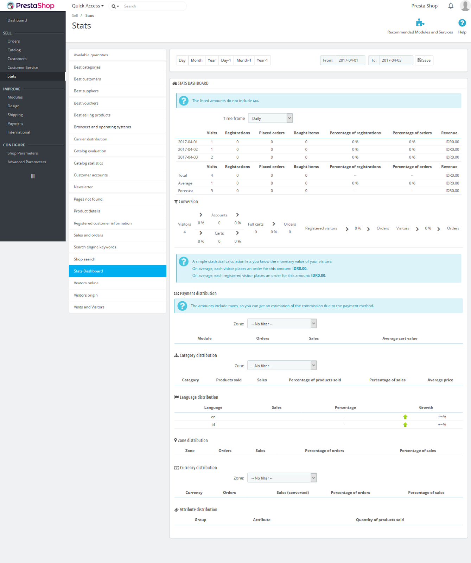Viewport: 471px width, 563px height.
Task: Select the Year range button
Action: pos(212,60)
